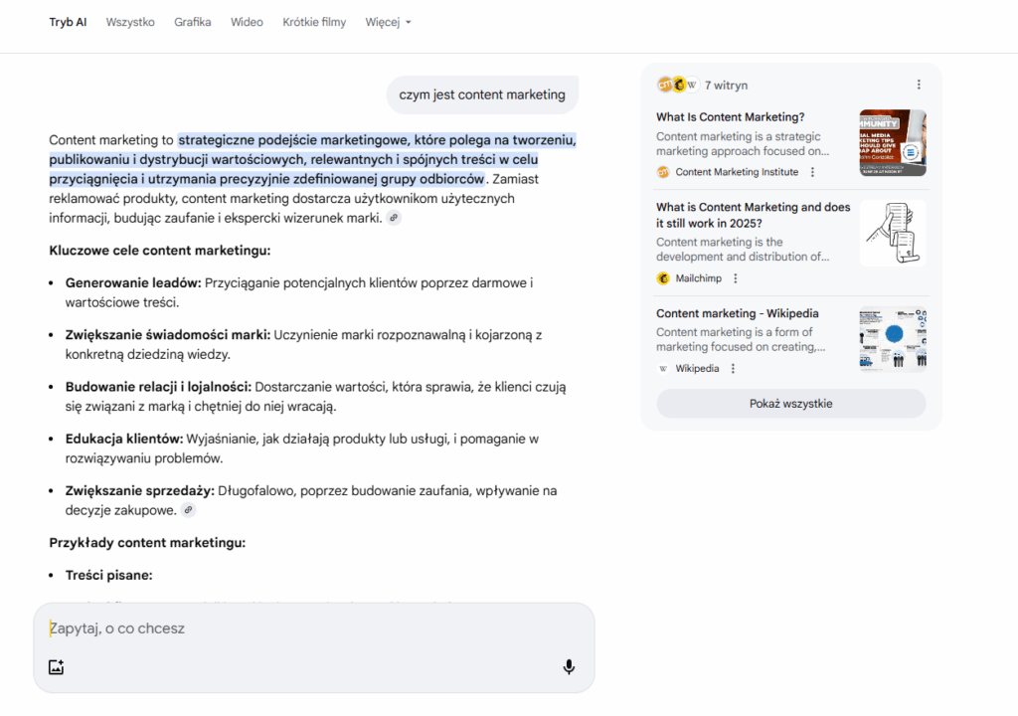Click the add image upload icon
The width and height of the screenshot is (1018, 716).
[57, 667]
